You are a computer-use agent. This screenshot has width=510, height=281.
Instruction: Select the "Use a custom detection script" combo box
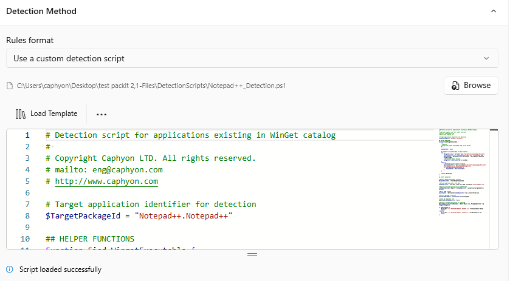coord(243,58)
